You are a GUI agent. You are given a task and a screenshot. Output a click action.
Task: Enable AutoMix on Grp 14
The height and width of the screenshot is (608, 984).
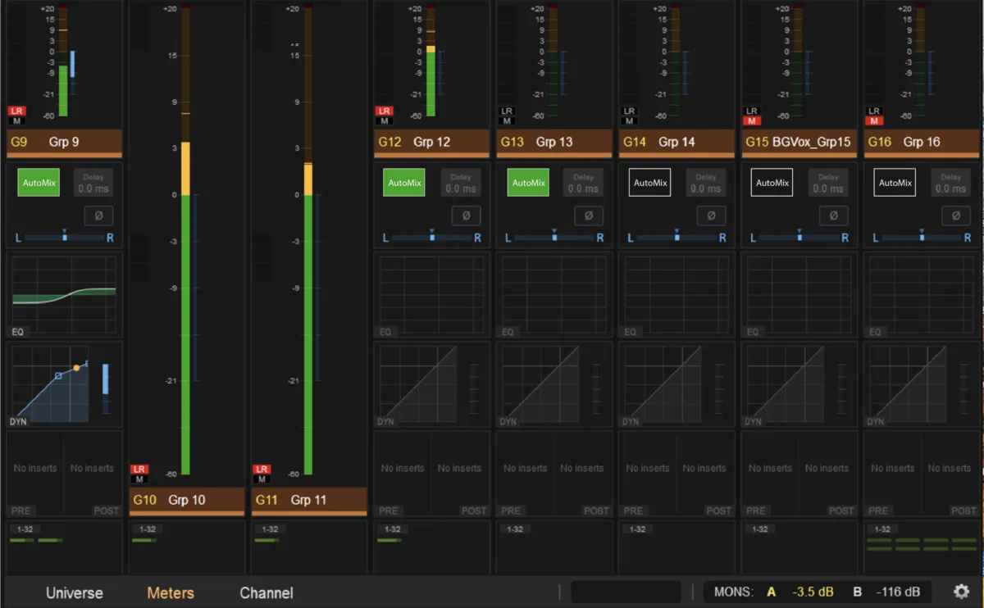[x=650, y=183]
